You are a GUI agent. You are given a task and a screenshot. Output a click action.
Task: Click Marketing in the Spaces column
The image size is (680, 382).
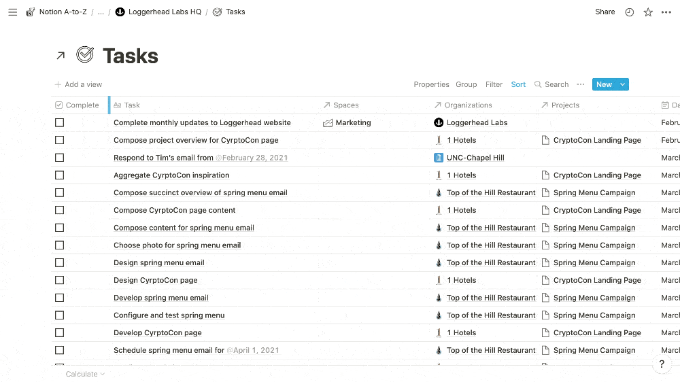pos(353,123)
